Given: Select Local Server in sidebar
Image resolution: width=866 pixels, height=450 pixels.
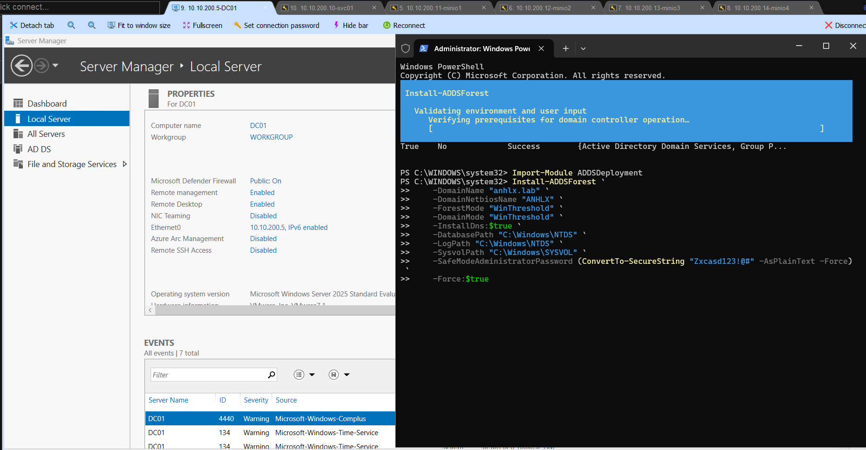Looking at the screenshot, I should pos(67,119).
